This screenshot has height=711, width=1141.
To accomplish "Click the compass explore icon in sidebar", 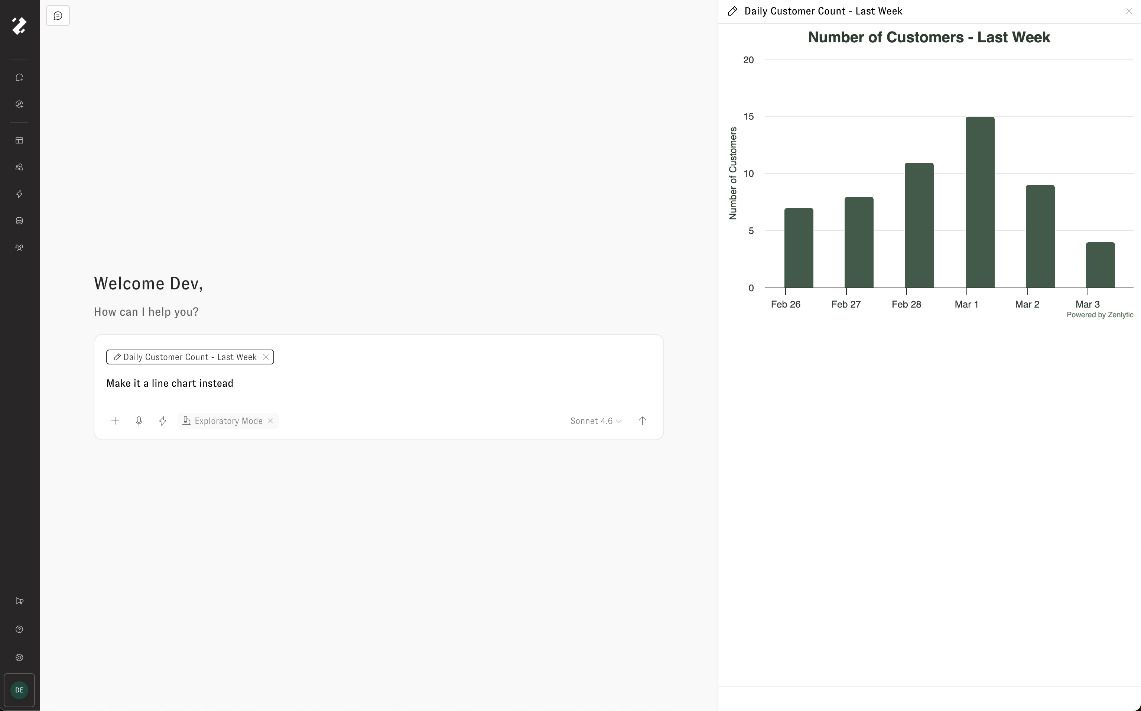I will pyautogui.click(x=19, y=104).
